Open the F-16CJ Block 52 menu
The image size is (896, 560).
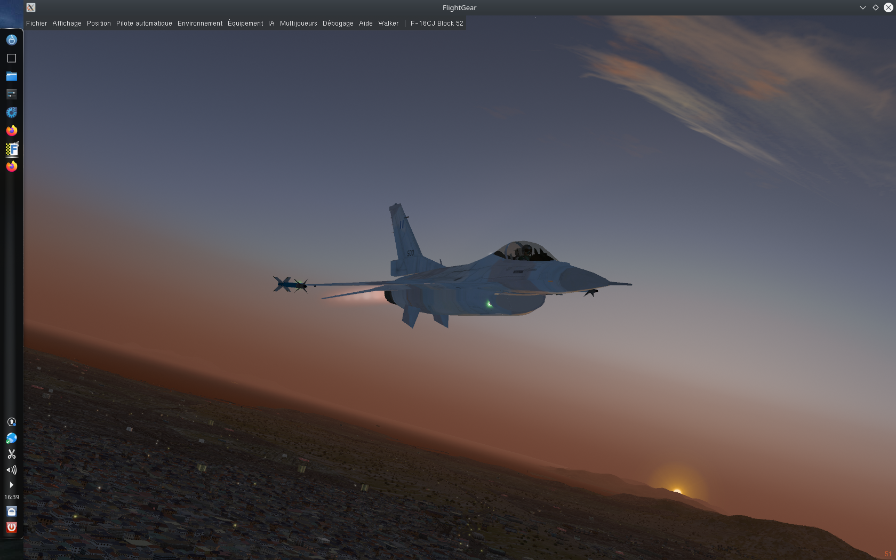click(x=437, y=23)
